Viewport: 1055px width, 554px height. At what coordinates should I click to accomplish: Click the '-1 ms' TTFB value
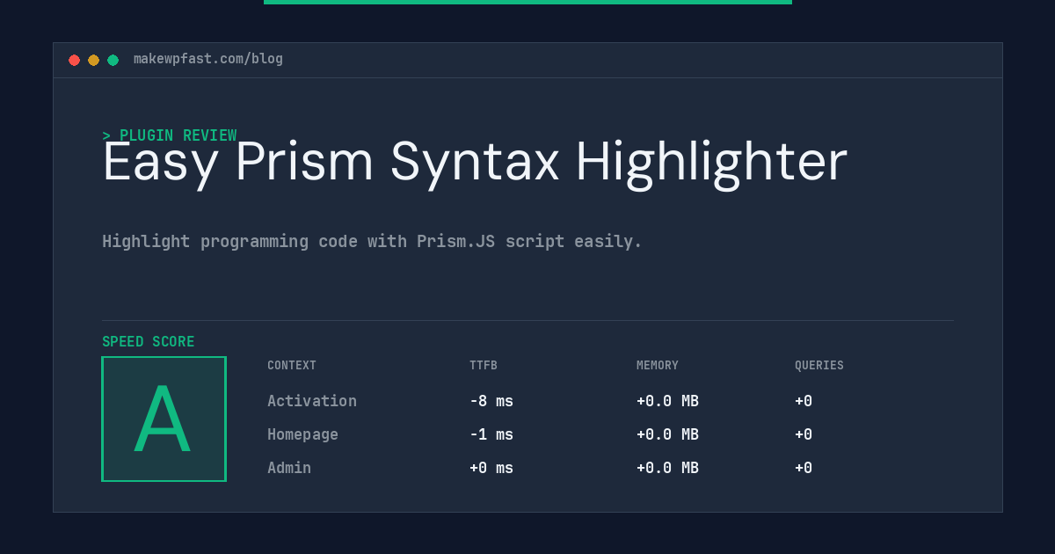491,434
